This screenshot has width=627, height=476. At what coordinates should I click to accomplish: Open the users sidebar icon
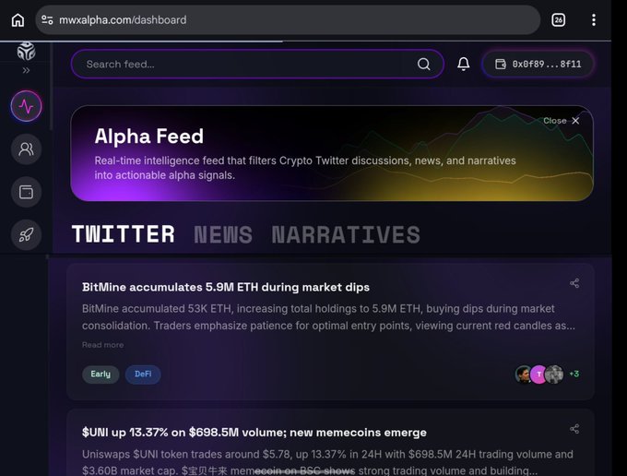click(x=26, y=149)
